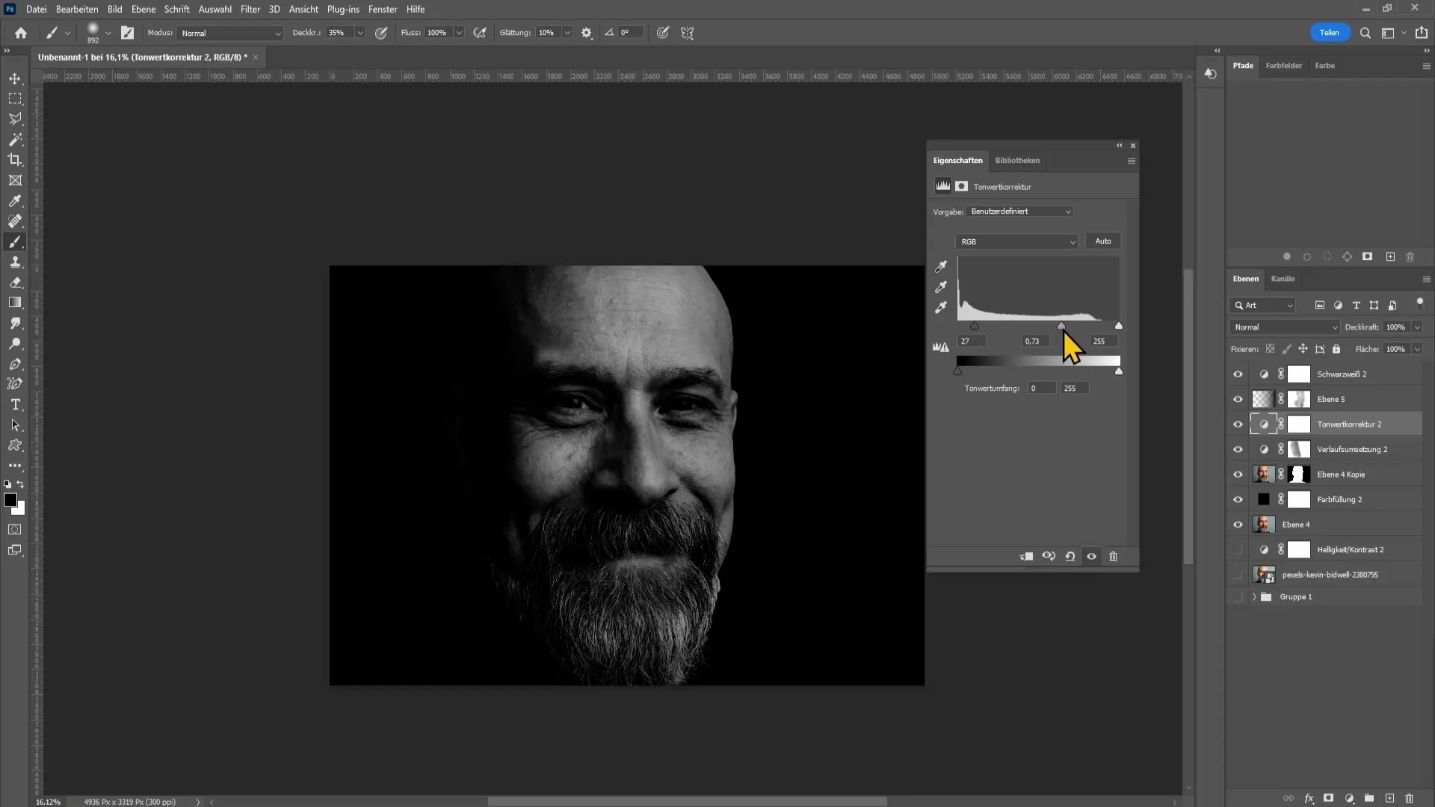This screenshot has width=1435, height=807.
Task: Select the Healing Brush tool
Action: 15,220
